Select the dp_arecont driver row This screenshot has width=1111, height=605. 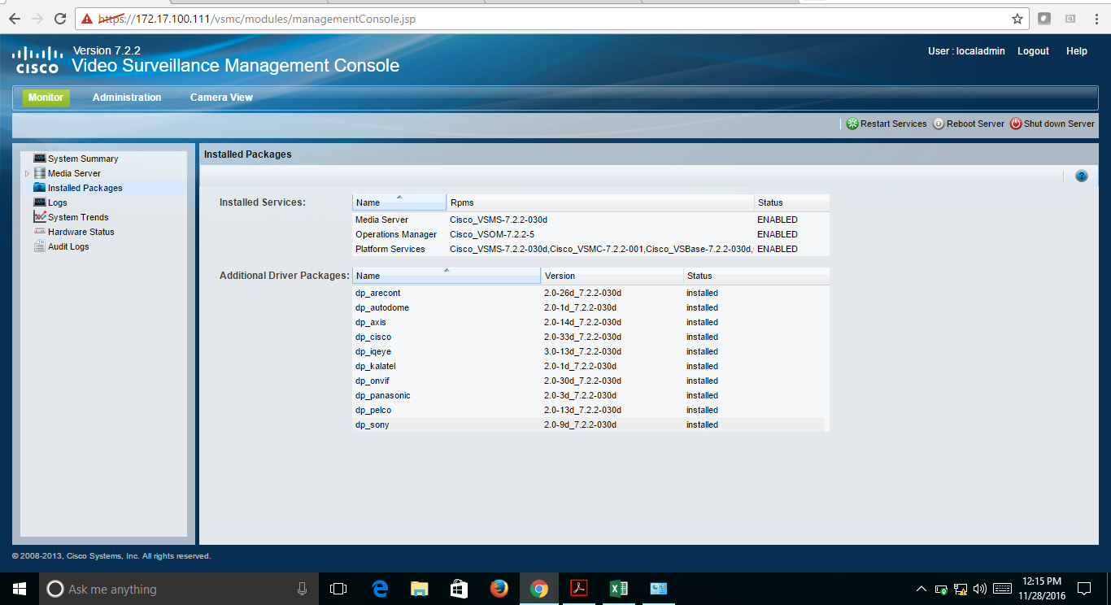(590, 293)
